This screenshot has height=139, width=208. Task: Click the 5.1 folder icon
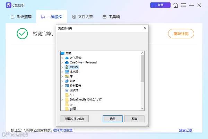click(x=67, y=95)
